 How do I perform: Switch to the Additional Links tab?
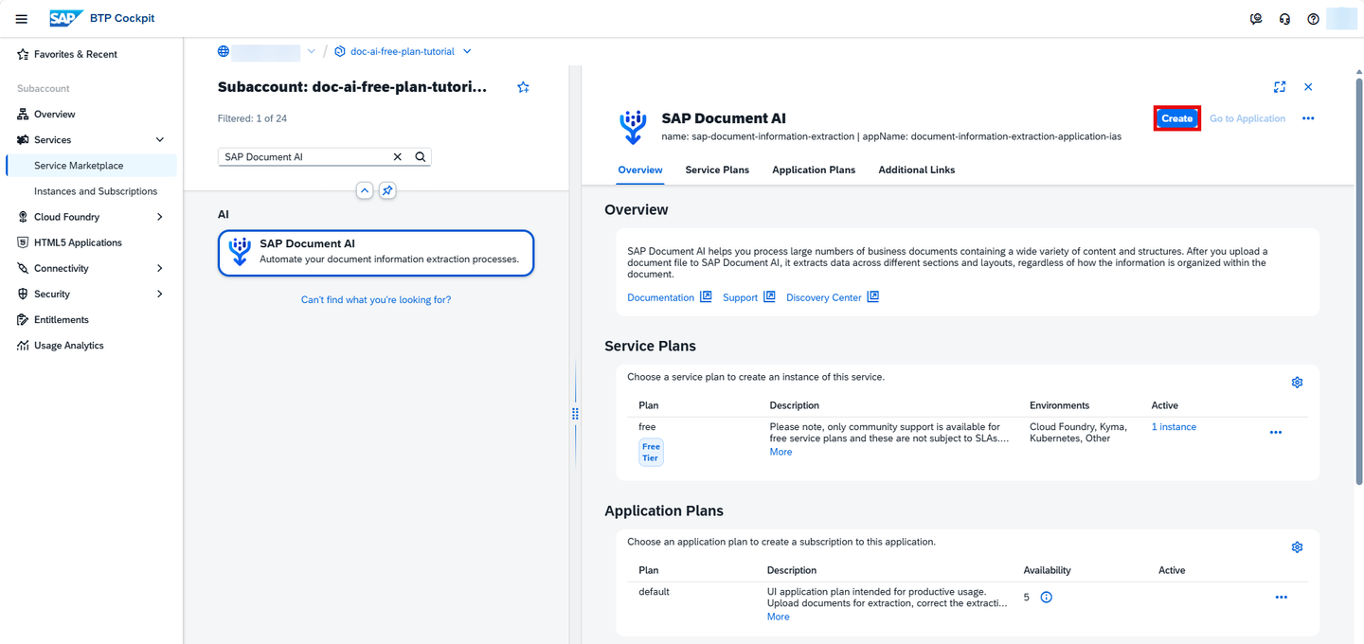[x=917, y=170]
